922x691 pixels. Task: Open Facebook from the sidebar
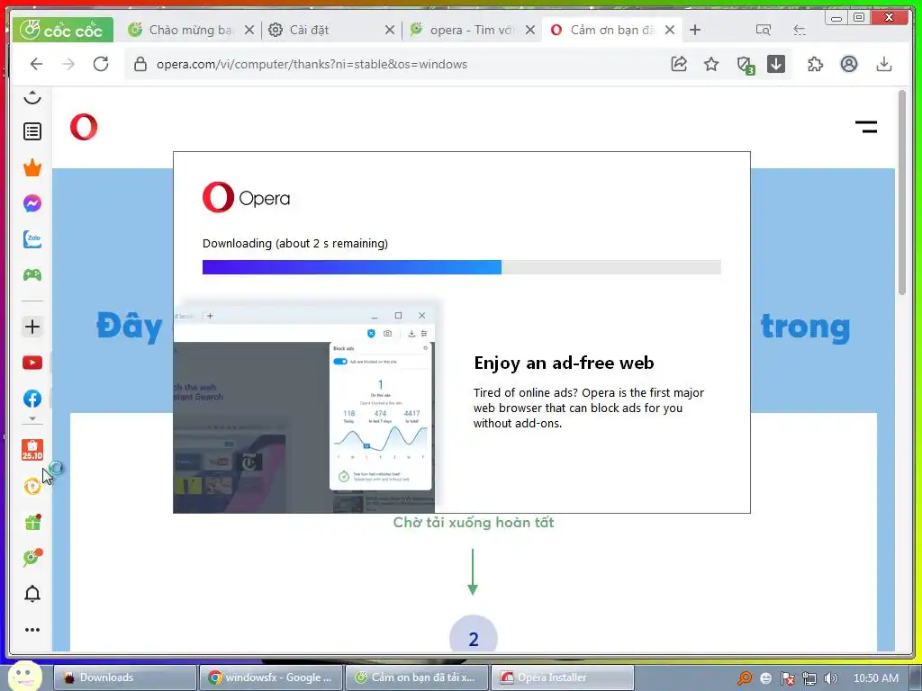click(x=32, y=399)
